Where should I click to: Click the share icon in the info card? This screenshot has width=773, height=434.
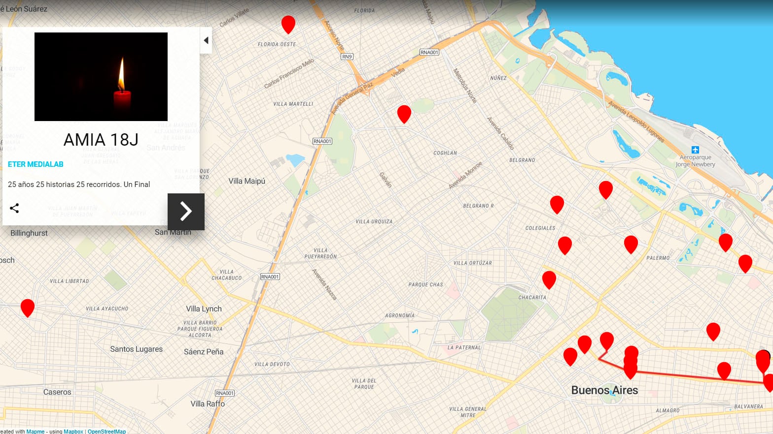coord(14,208)
